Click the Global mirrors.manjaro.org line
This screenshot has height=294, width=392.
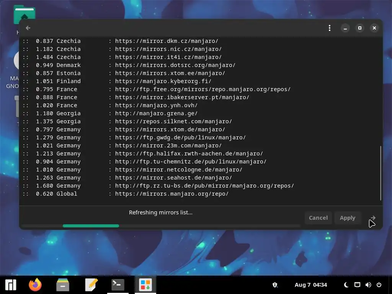(126, 194)
